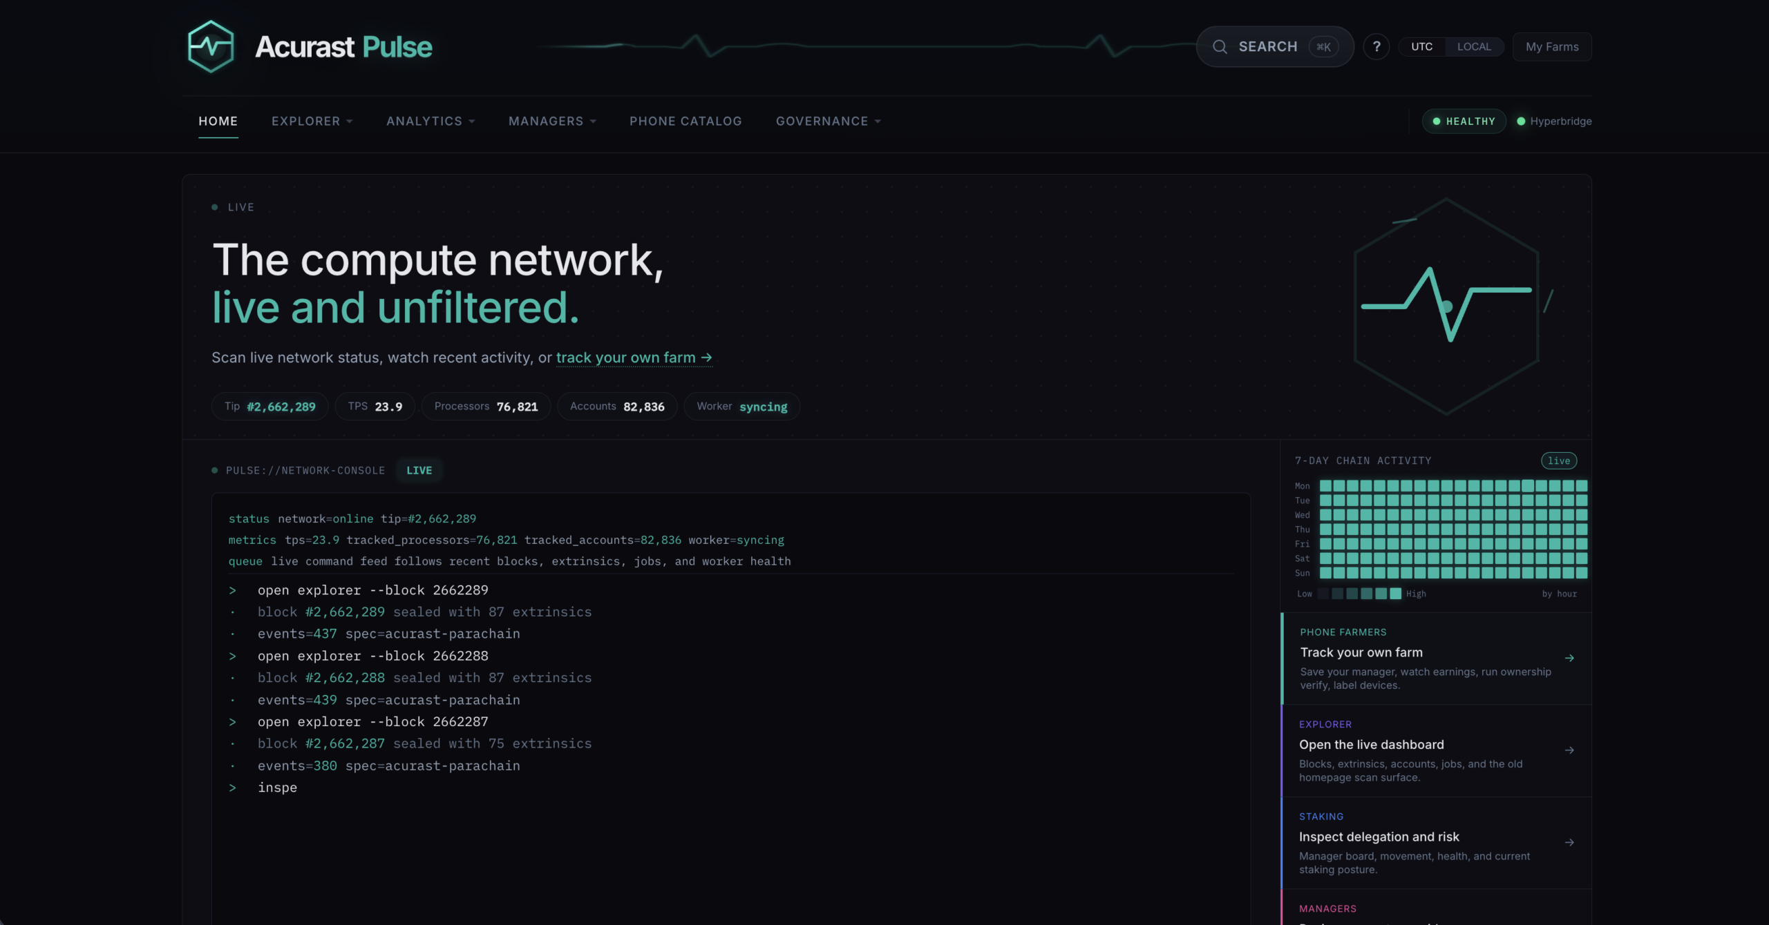Click events=439 spec=acurast-parachain line
Screen dimensions: 1769x925
pos(388,700)
